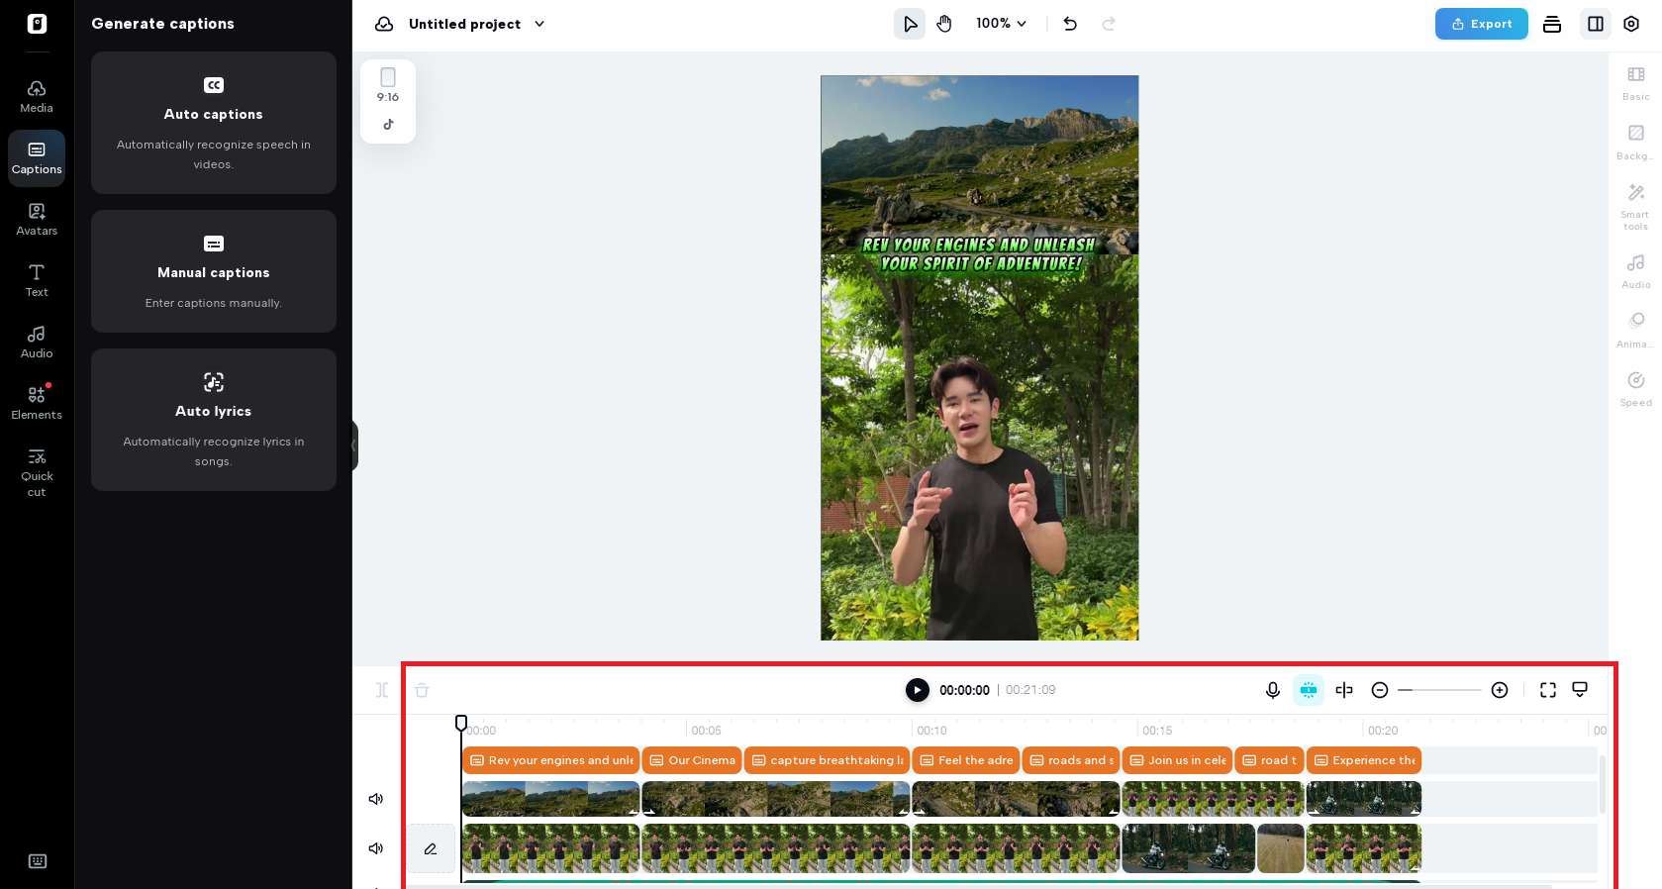This screenshot has width=1662, height=889.
Task: Open Audio settings in right panel
Action: (x=1635, y=271)
